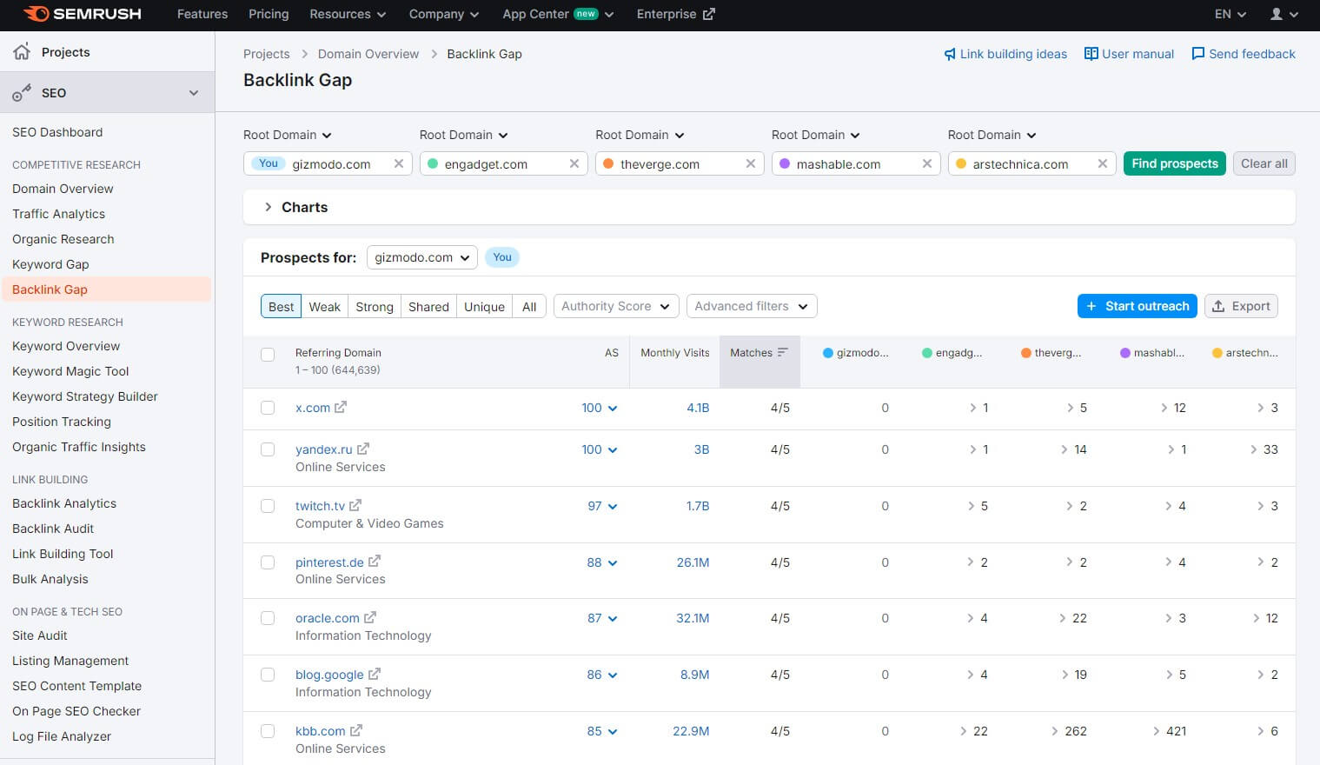This screenshot has height=765, width=1320.
Task: Click the theverge.com orange color dot
Action: (x=608, y=163)
